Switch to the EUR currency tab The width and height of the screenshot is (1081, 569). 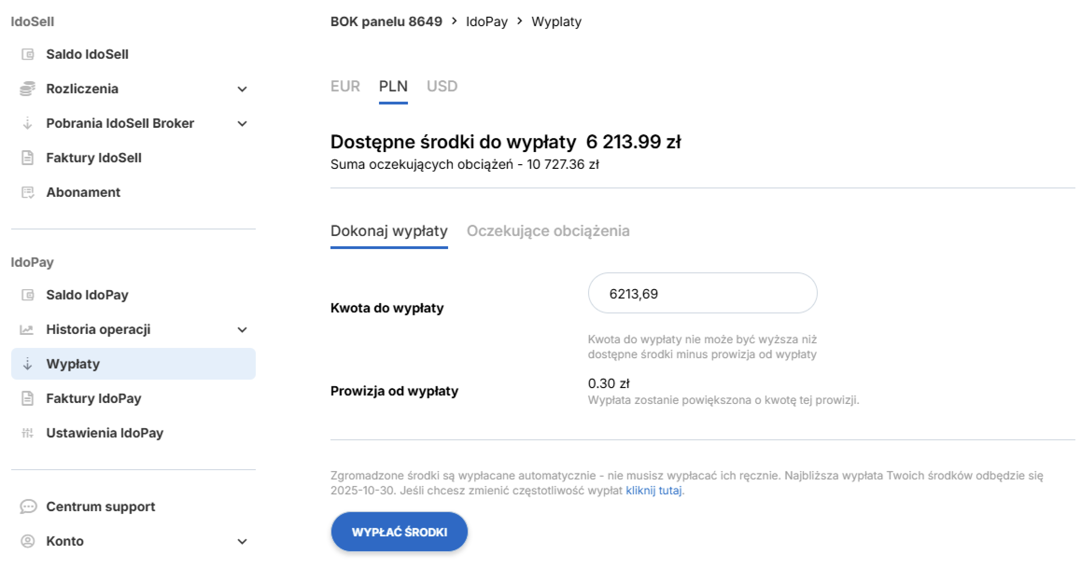tap(345, 86)
